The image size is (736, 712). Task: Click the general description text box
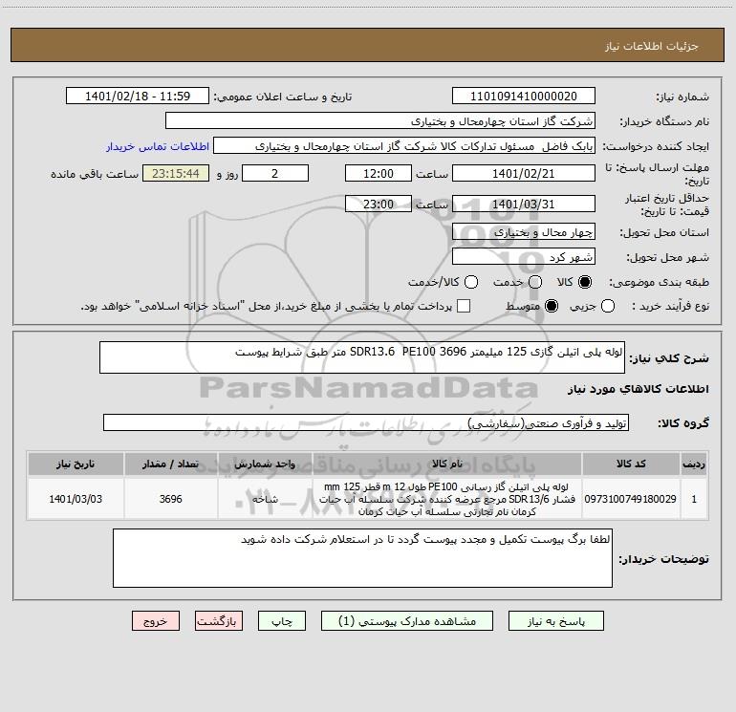pyautogui.click(x=362, y=357)
